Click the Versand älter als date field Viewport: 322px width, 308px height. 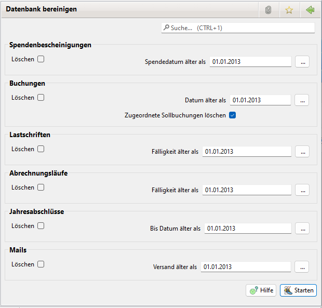[x=245, y=267]
